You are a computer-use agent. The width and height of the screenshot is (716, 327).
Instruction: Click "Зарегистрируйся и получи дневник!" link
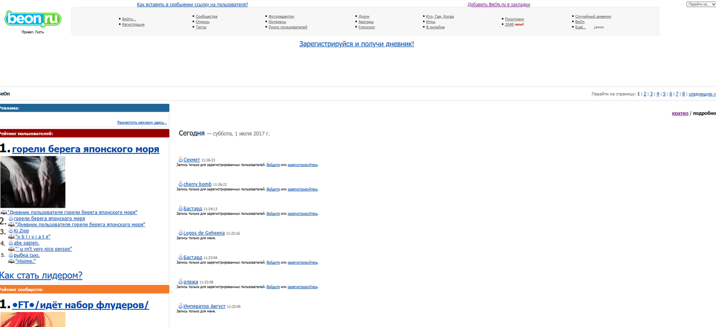pos(356,44)
